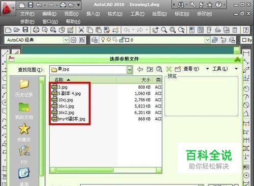254x186 pixels.
Task: Open the 插入(I) menu
Action: click(x=93, y=14)
